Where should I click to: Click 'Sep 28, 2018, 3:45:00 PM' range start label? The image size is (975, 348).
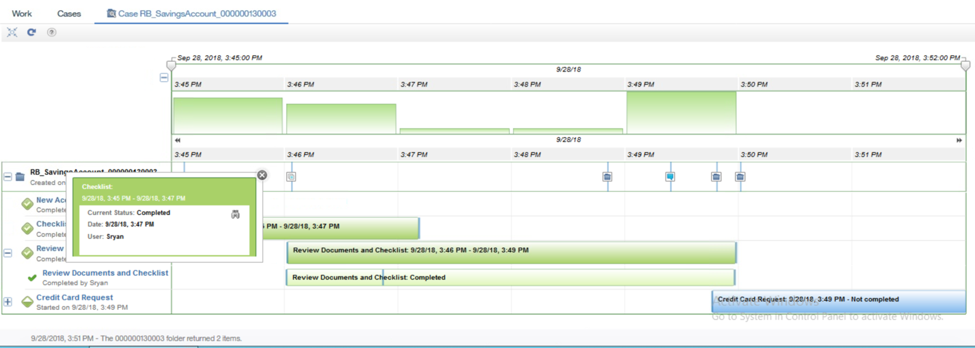[x=220, y=58]
